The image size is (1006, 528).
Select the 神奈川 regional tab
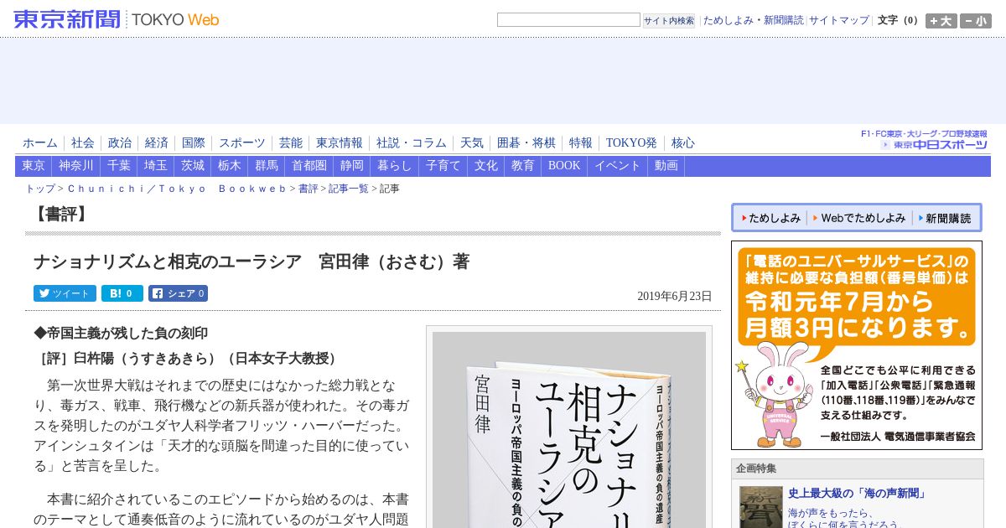pyautogui.click(x=76, y=166)
